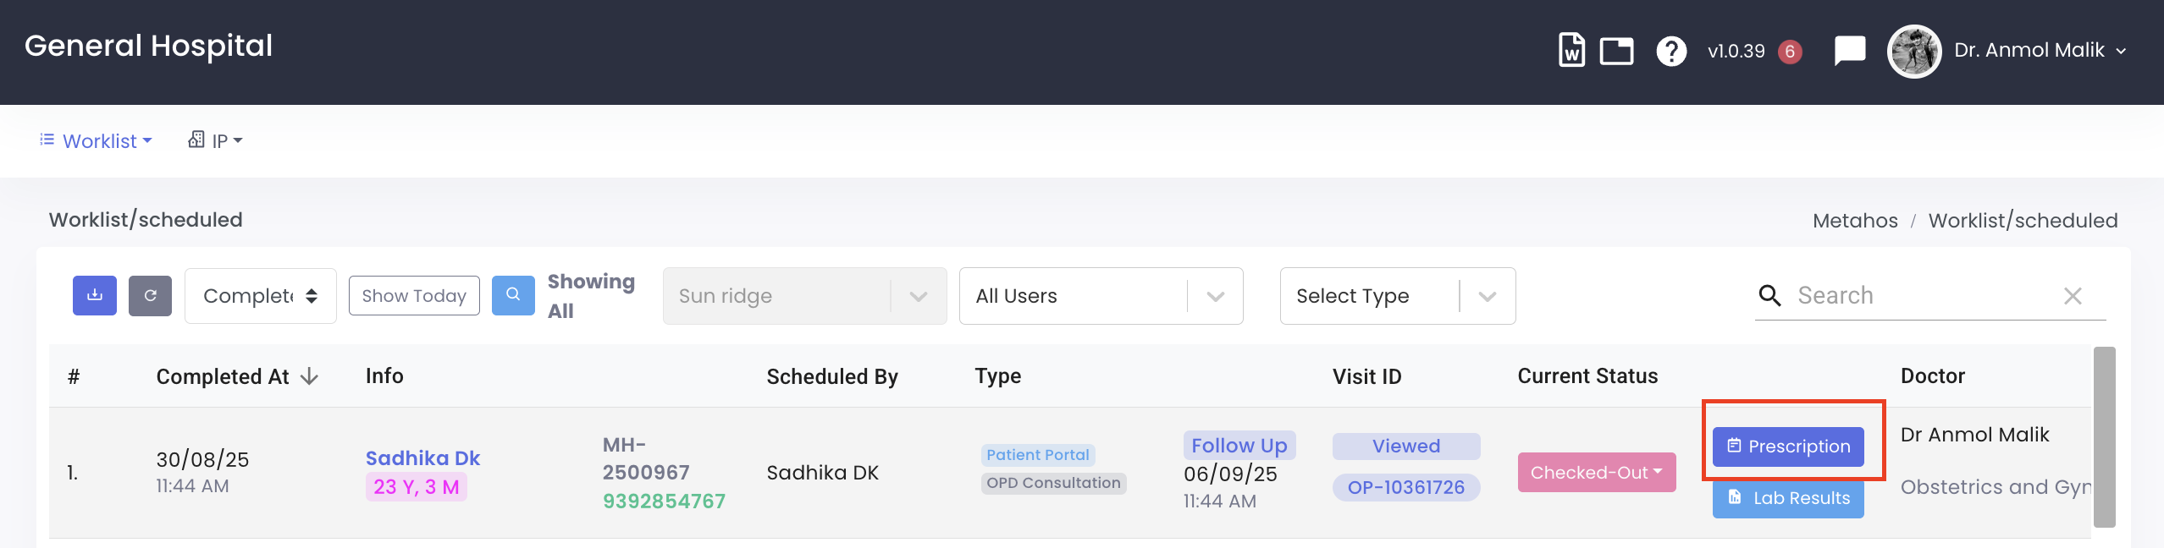Click the Show Today button
The width and height of the screenshot is (2164, 548).
pos(414,296)
